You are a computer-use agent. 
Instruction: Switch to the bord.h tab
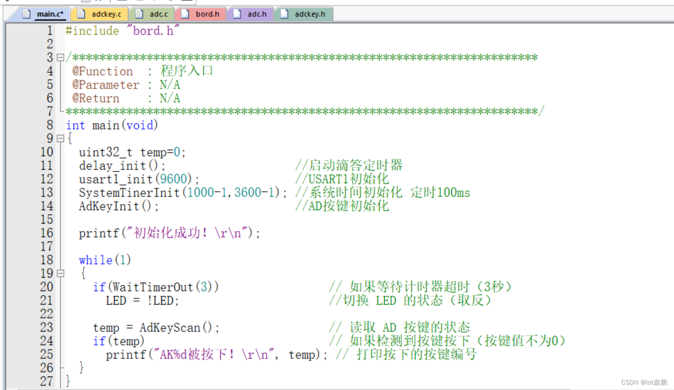coord(201,14)
